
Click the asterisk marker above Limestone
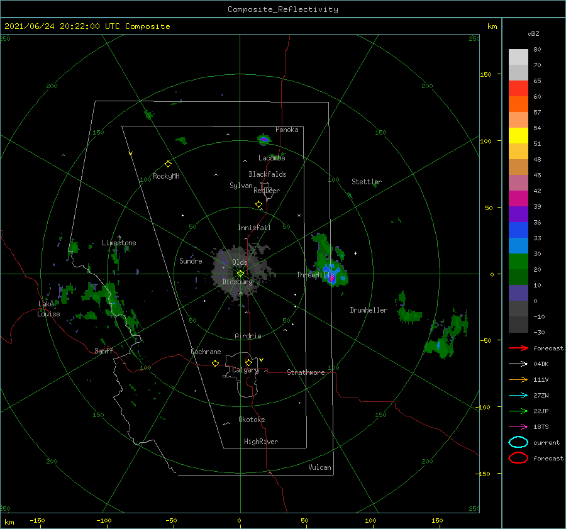point(119,237)
